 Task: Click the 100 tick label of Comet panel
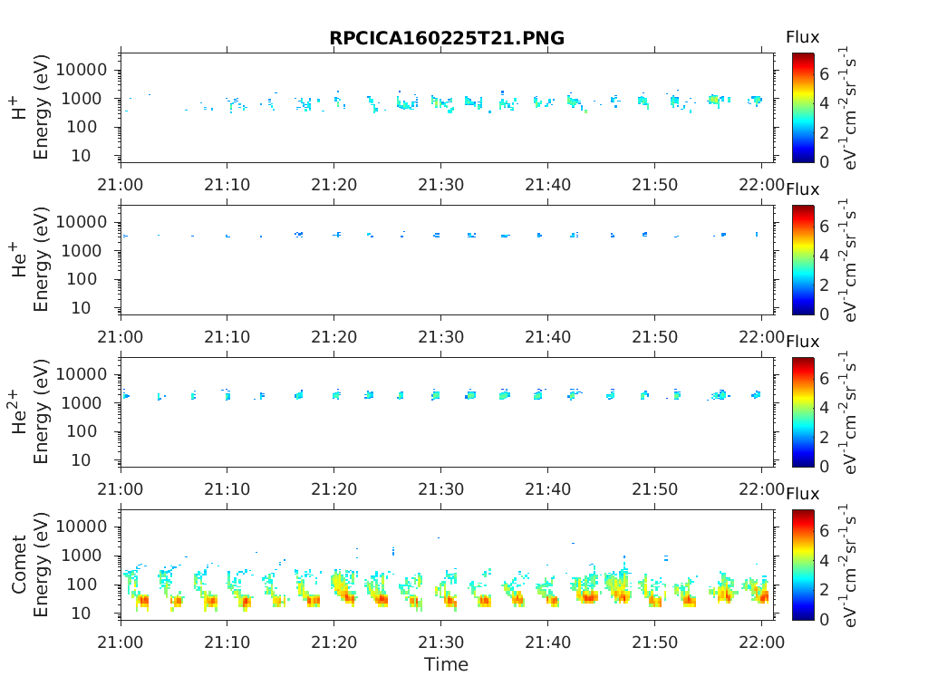coord(82,584)
